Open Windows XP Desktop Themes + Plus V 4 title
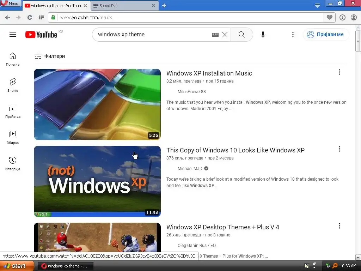Viewport: 361px width, 271px height. [223, 227]
